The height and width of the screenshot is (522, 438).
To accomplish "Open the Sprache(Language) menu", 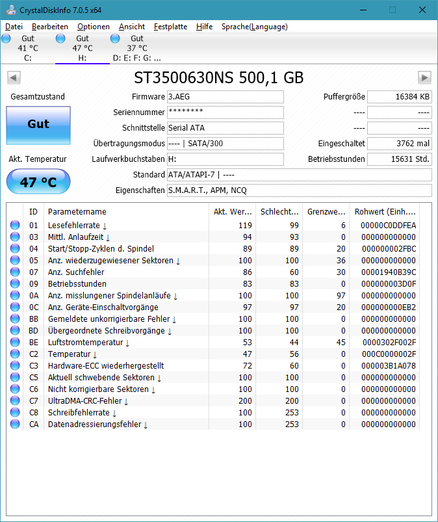I will click(255, 27).
